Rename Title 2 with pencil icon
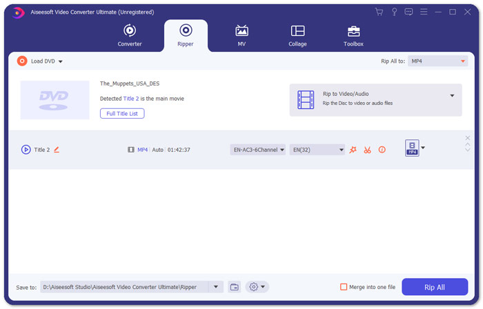 57,150
